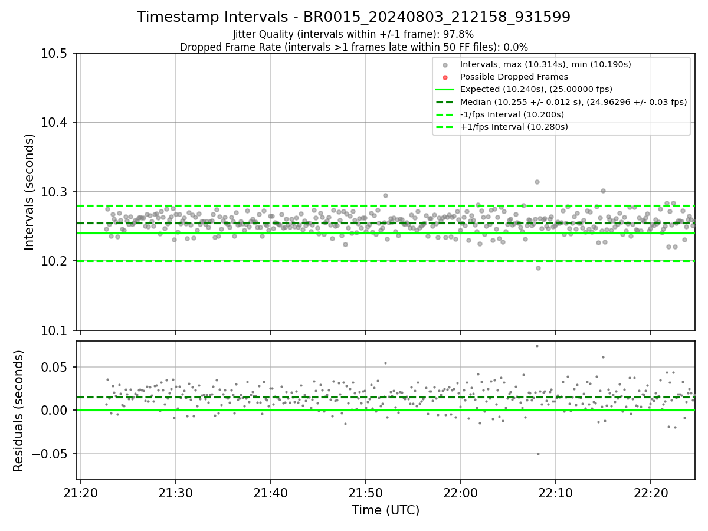Click the red dot marker beside 'Possible Dropped Frames'

pyautogui.click(x=445, y=77)
